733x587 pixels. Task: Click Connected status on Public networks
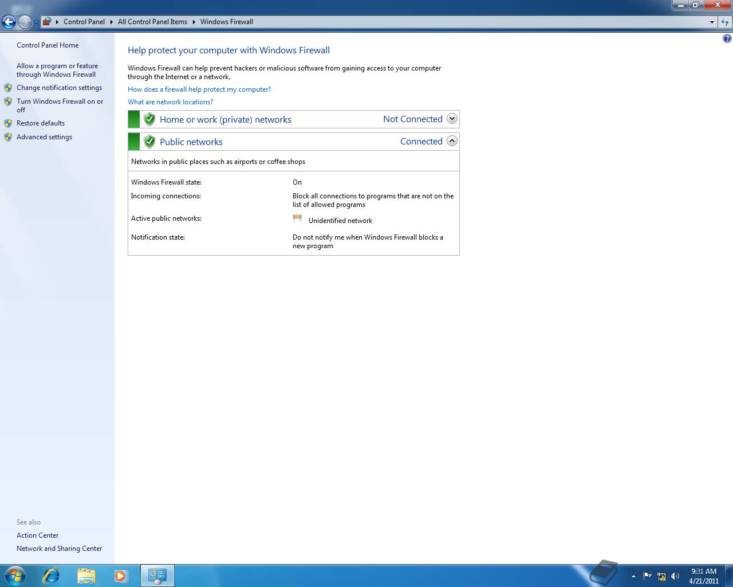pyautogui.click(x=421, y=142)
